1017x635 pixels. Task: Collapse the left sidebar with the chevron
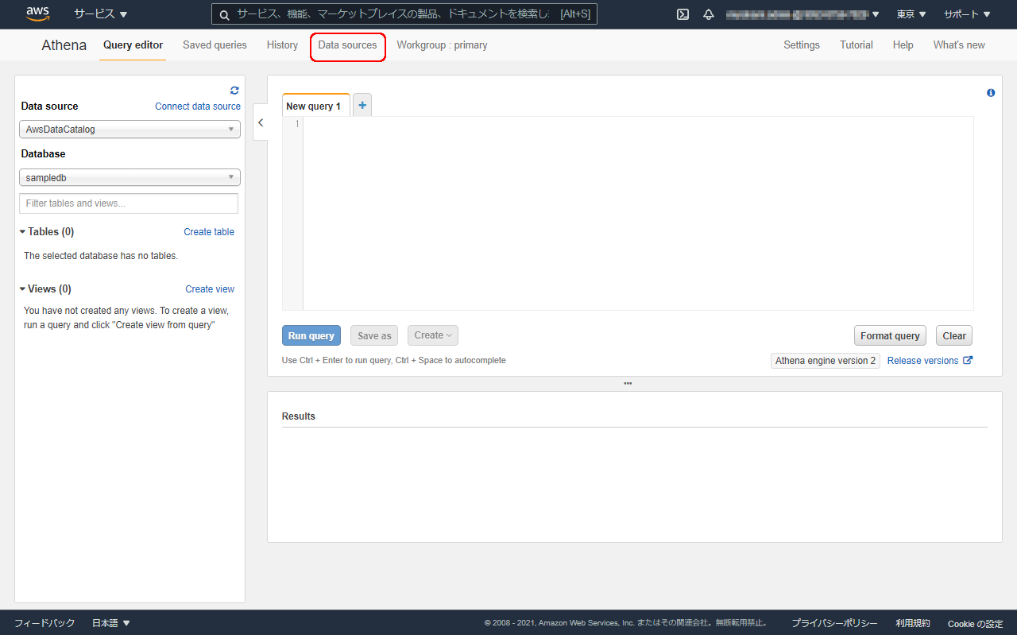261,122
